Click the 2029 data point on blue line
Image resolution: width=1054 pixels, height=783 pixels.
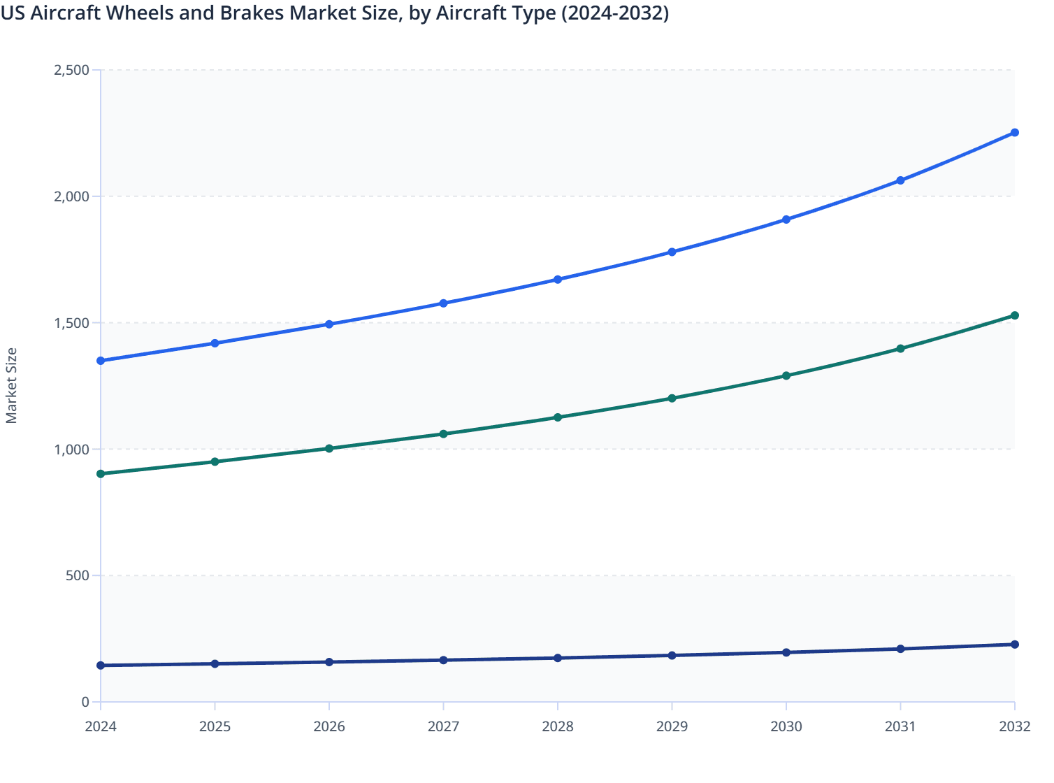click(672, 250)
